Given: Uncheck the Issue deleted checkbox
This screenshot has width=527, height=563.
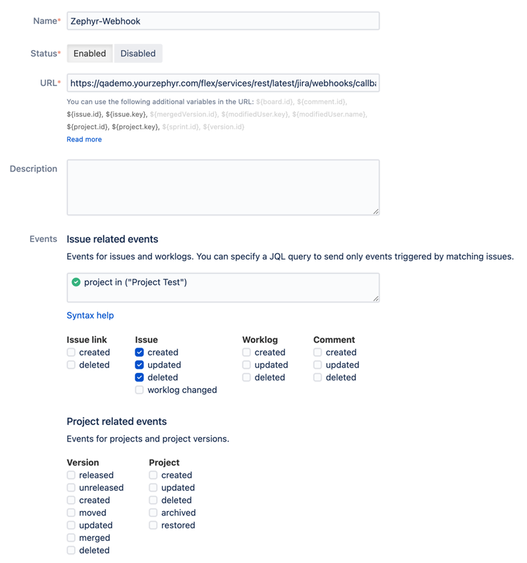Looking at the screenshot, I should [139, 378].
